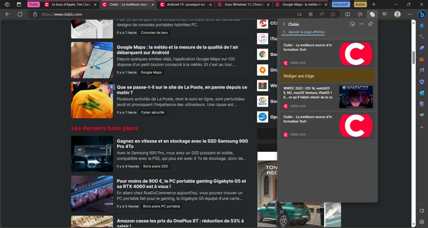Open the sidebar settings gear
Viewport: 428px width, 228px height.
[x=422, y=222]
